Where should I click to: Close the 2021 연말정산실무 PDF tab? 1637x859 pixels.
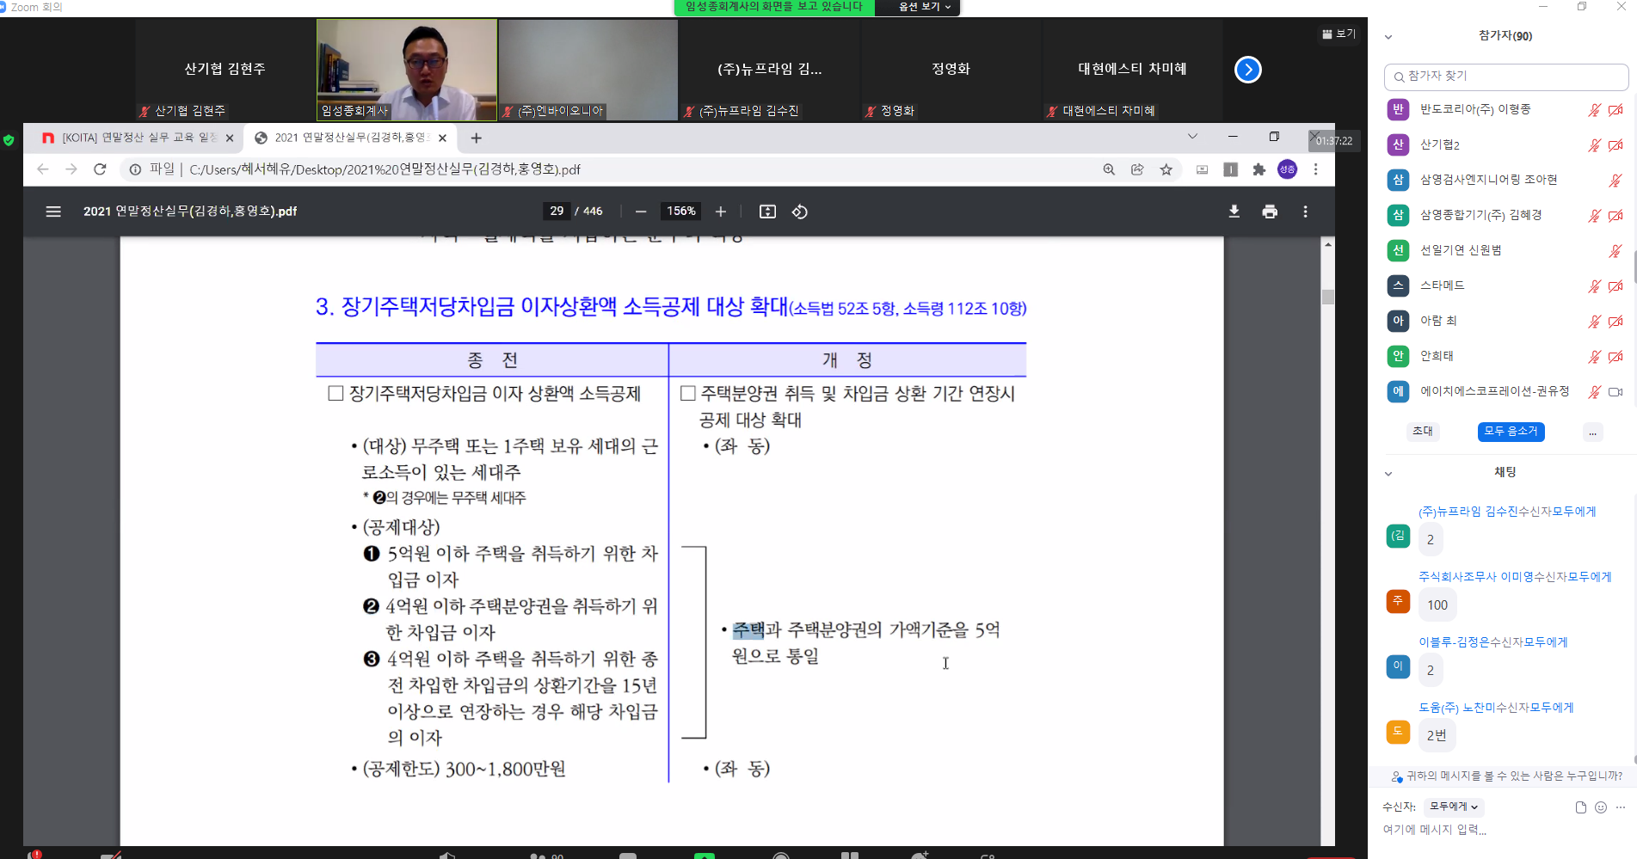point(442,138)
